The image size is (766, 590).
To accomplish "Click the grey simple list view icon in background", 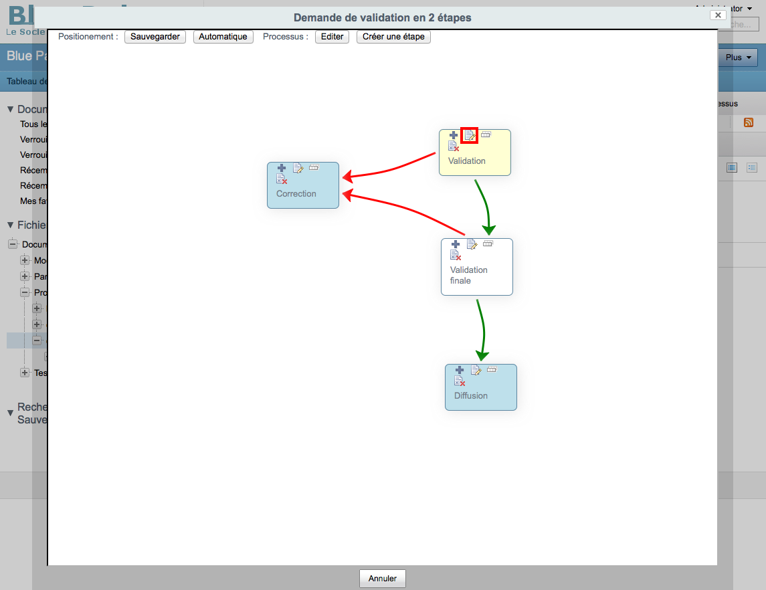I will tap(752, 168).
